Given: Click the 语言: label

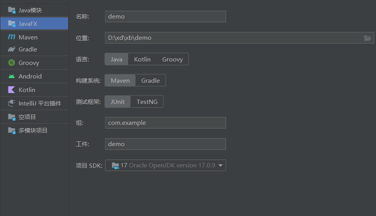Looking at the screenshot, I should tap(82, 60).
